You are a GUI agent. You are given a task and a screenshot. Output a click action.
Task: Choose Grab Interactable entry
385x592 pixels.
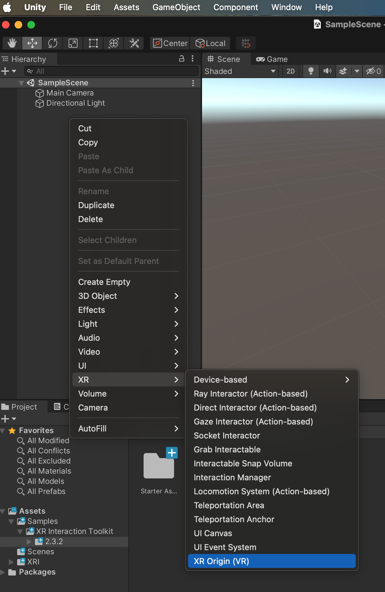[x=272, y=450]
